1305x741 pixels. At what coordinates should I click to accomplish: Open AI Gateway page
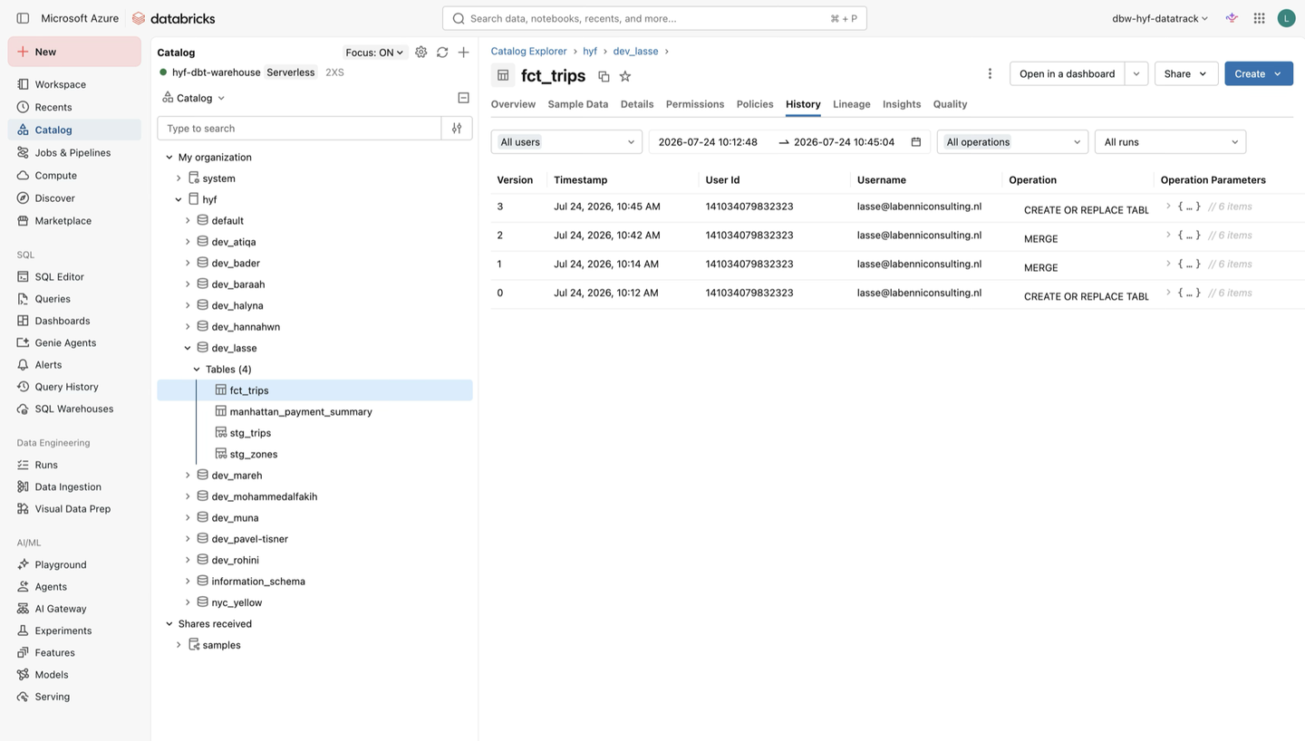(x=61, y=609)
